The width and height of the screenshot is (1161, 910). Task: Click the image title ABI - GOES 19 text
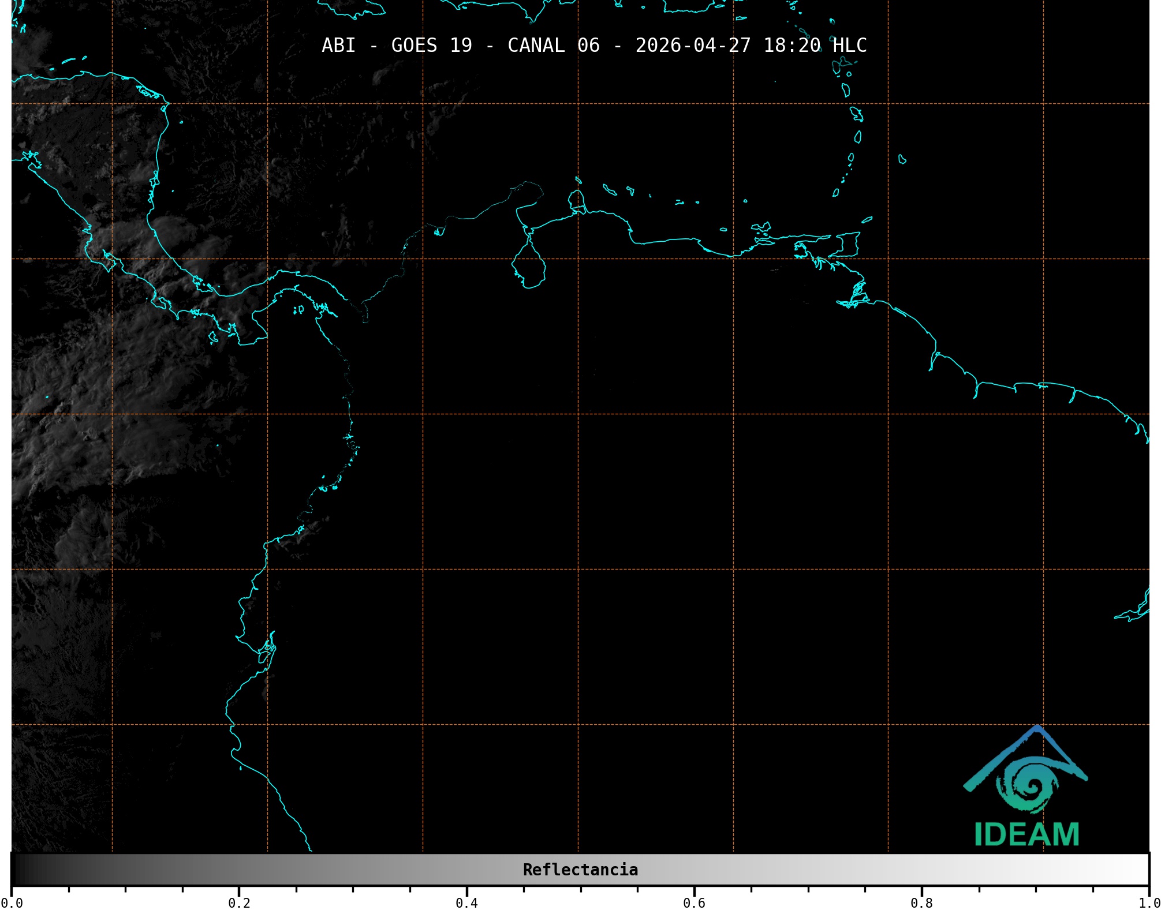click(397, 45)
